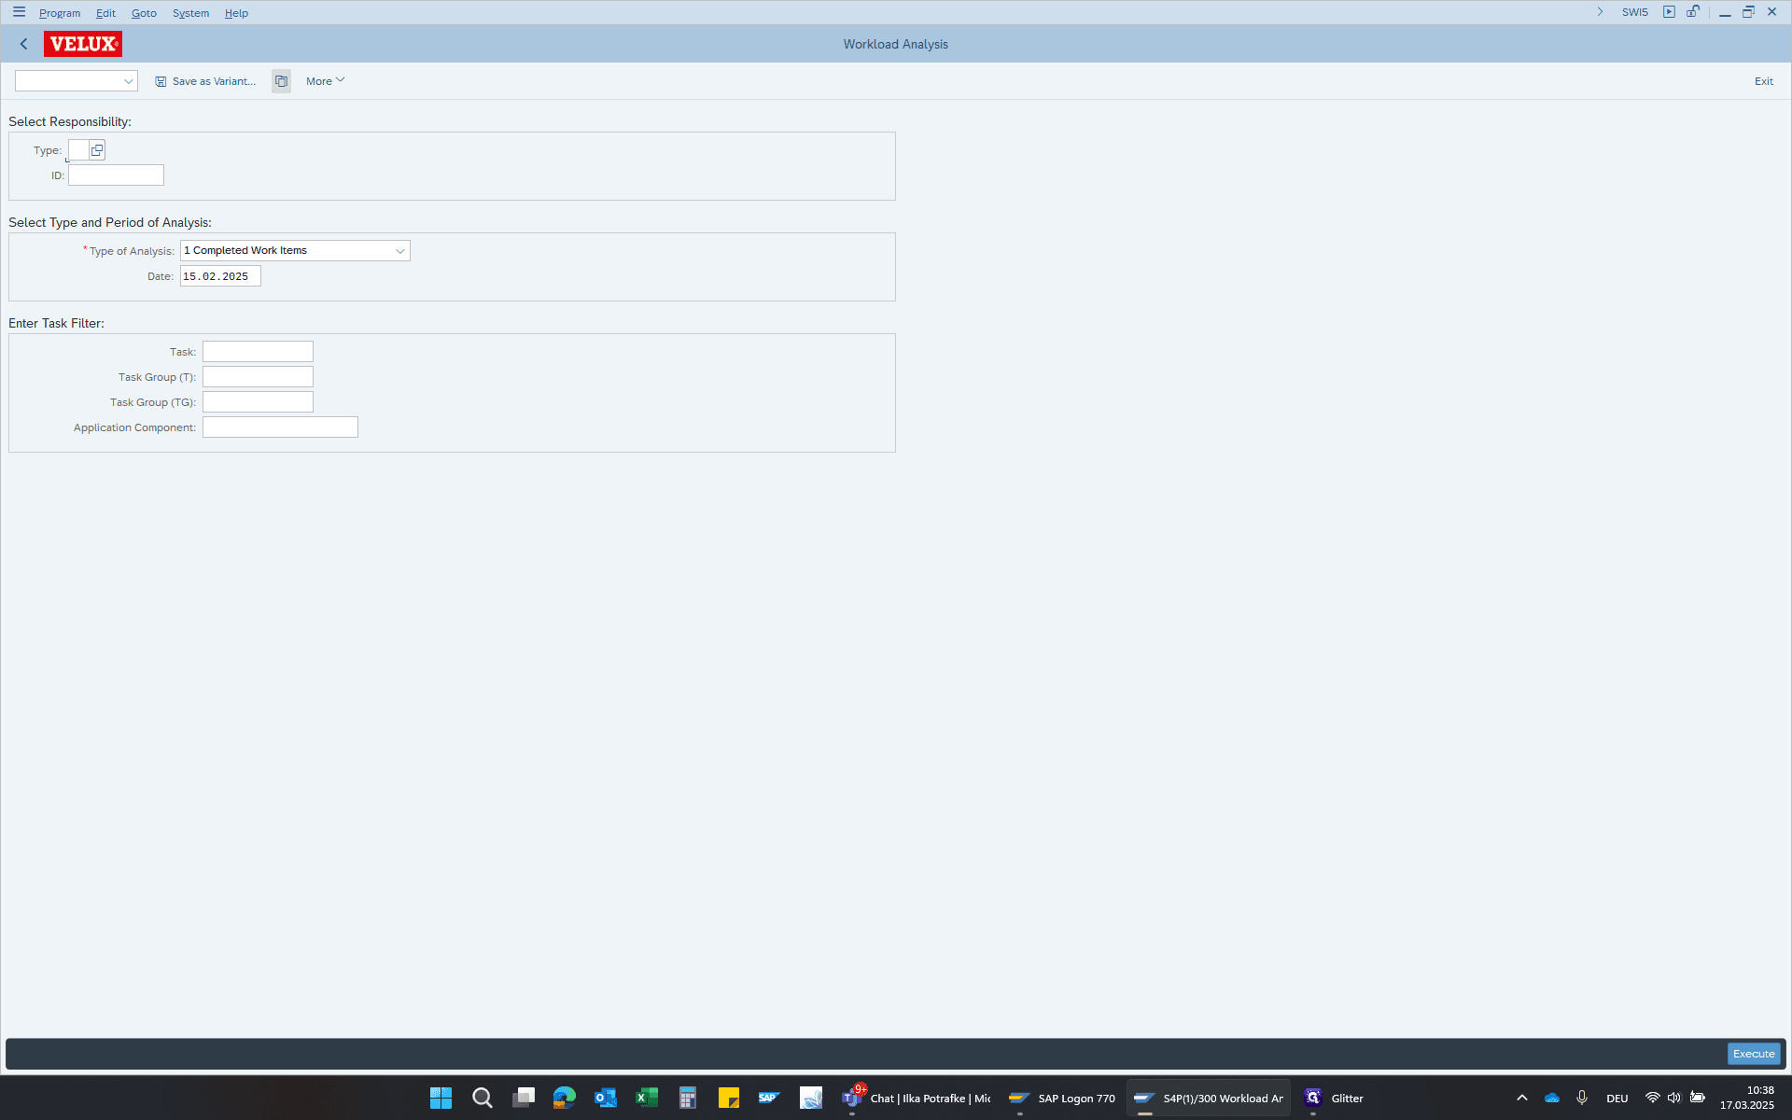Open Windows Start menu
The height and width of the screenshot is (1120, 1792).
441,1098
